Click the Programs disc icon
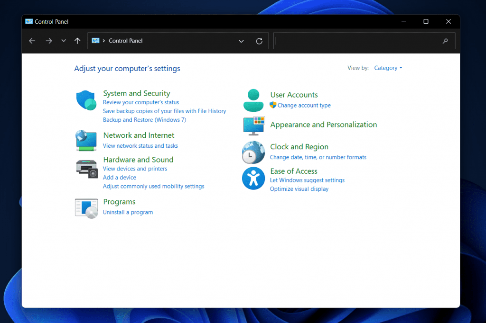 tap(86, 208)
